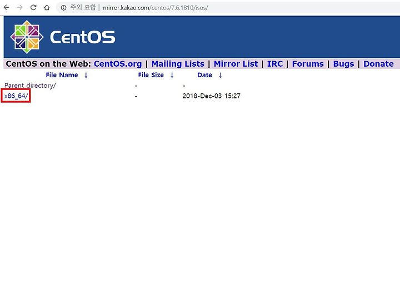Open the Forums link

tap(308, 64)
